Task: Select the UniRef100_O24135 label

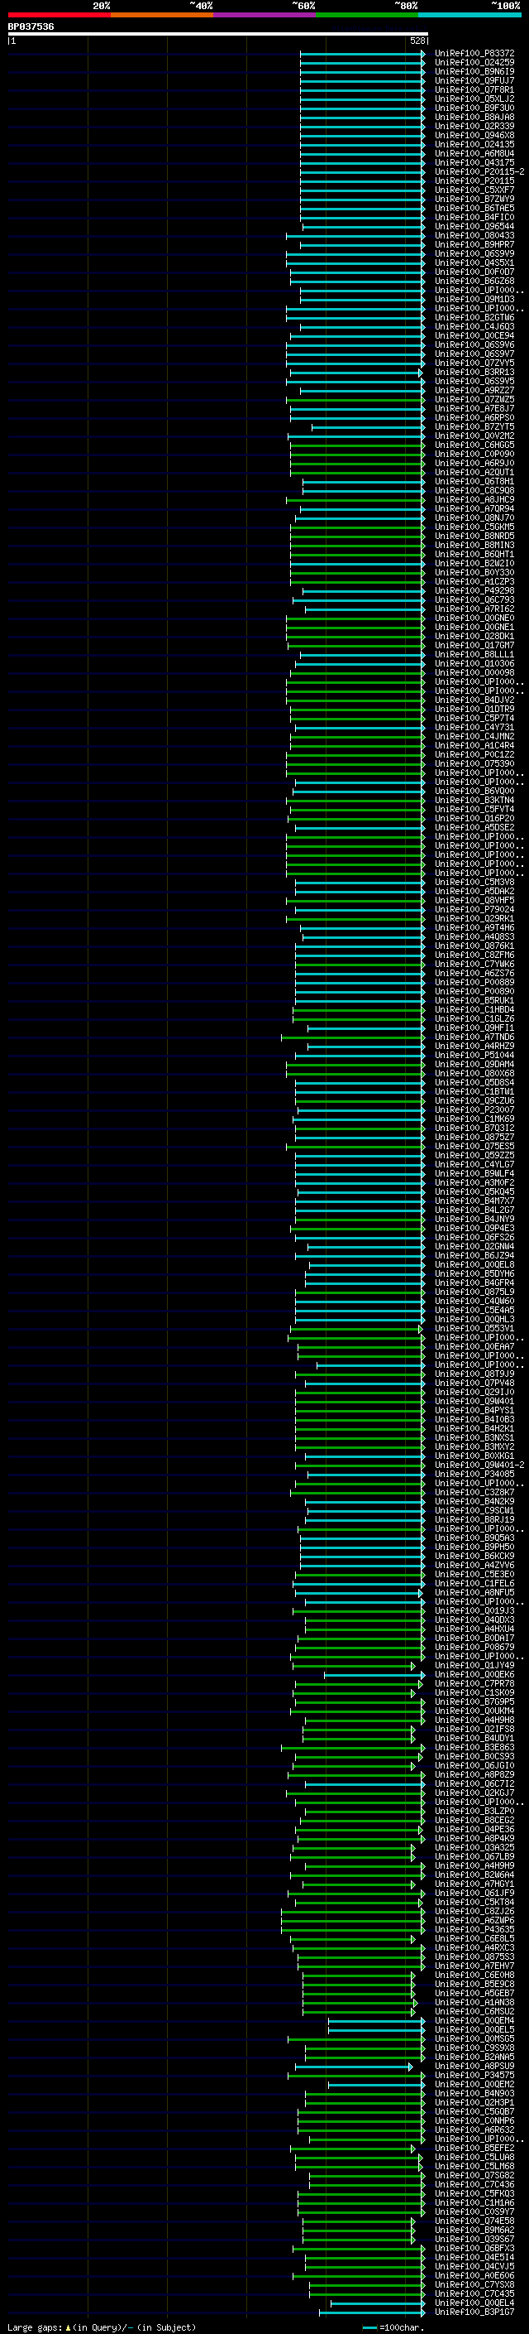Action: click(474, 144)
